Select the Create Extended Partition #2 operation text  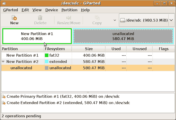point(68,103)
